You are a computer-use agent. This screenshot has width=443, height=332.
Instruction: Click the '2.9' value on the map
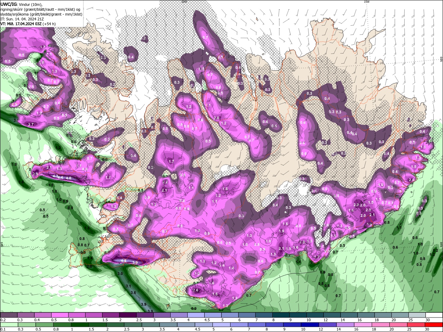35,174
